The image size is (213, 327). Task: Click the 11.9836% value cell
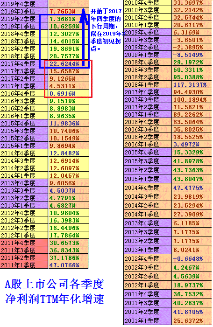tap(68, 123)
